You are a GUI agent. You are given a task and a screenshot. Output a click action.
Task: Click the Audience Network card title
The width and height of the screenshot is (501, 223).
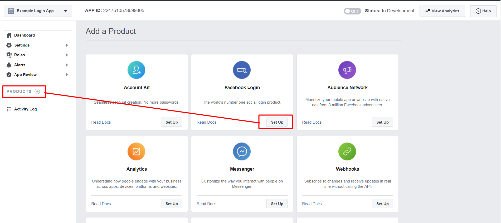(x=347, y=88)
